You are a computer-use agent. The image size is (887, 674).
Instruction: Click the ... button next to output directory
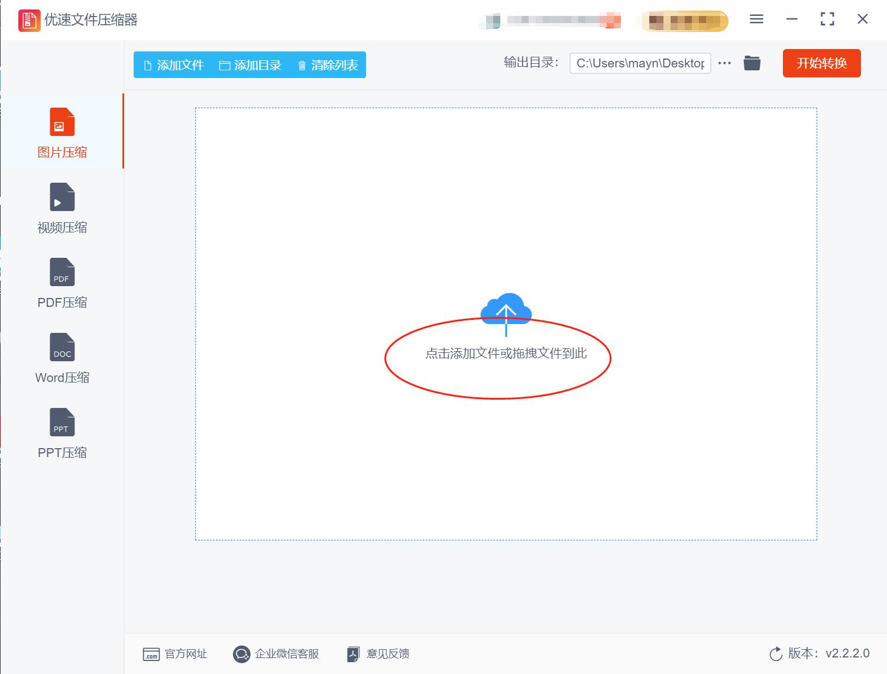pos(724,63)
